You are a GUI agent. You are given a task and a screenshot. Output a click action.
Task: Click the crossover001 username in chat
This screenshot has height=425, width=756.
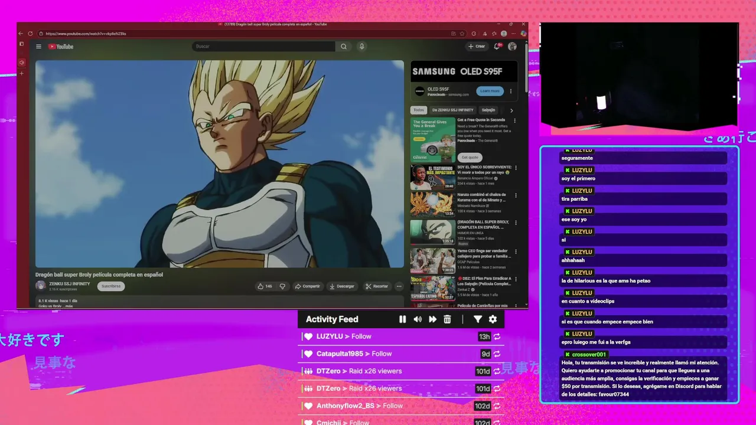589,355
